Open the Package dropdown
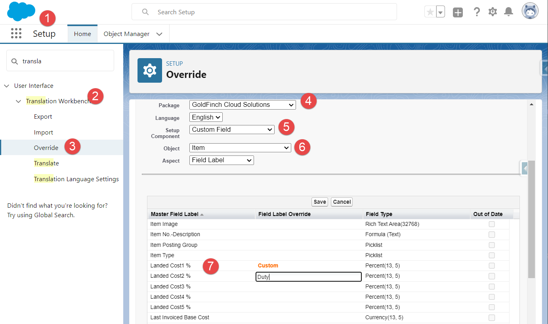Image resolution: width=548 pixels, height=324 pixels. coord(242,105)
